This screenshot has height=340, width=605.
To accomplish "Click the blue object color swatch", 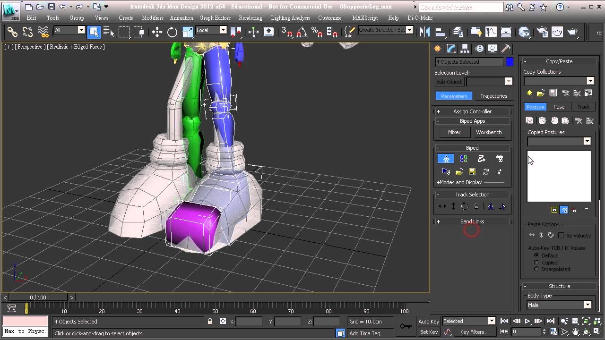I will coord(510,62).
